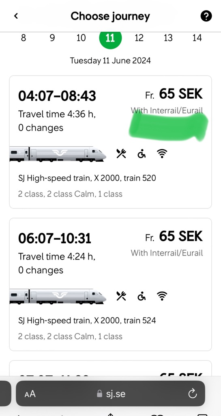This screenshot has width=221, height=416.
Task: Tap the restaurant icon on 04:07 journey
Action: (121, 153)
